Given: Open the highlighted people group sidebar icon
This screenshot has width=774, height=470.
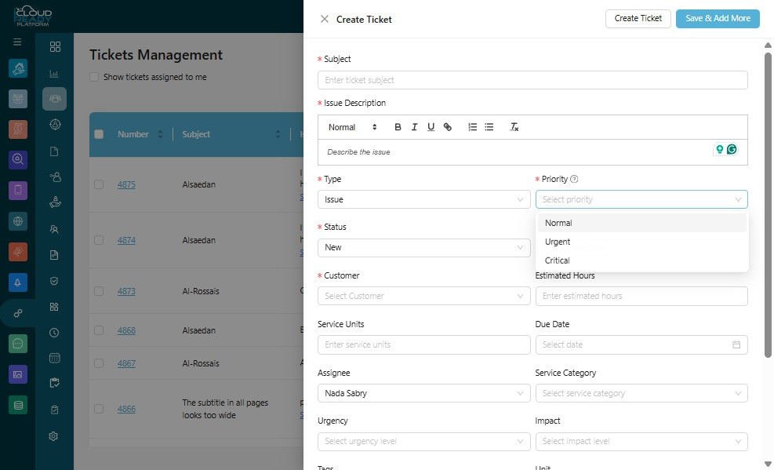Looking at the screenshot, I should click(54, 99).
